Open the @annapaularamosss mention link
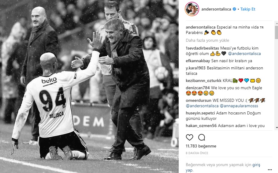The image size is (278, 173). point(239,106)
